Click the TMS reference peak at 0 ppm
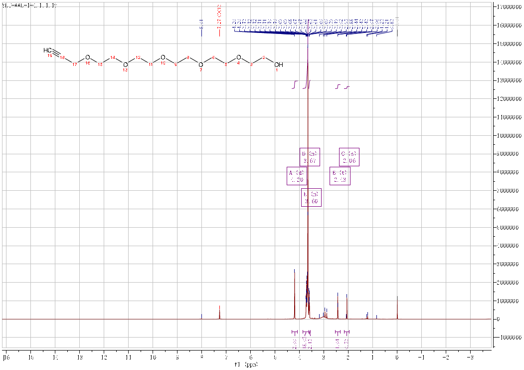 click(397, 308)
